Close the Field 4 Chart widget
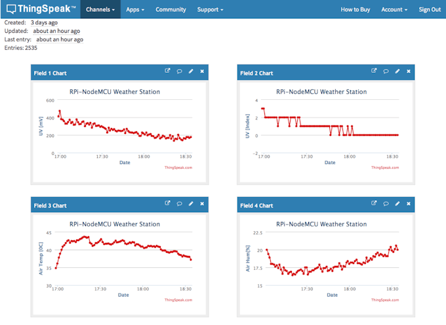Image resolution: width=446 pixels, height=325 pixels. coord(409,204)
